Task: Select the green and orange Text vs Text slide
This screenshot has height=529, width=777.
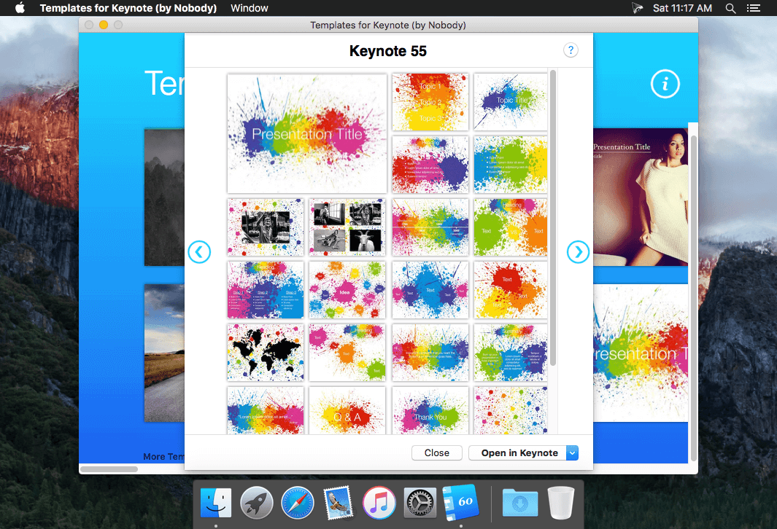Action: point(511,227)
